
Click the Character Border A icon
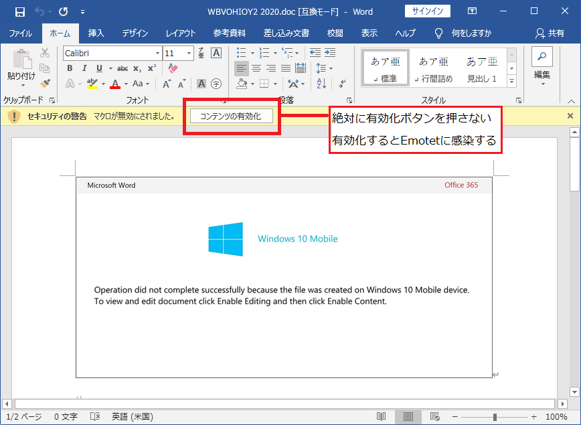coord(216,53)
